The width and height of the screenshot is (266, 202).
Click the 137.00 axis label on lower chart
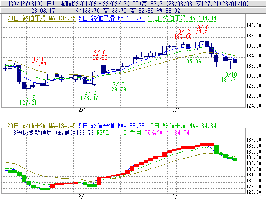(x=254, y=140)
